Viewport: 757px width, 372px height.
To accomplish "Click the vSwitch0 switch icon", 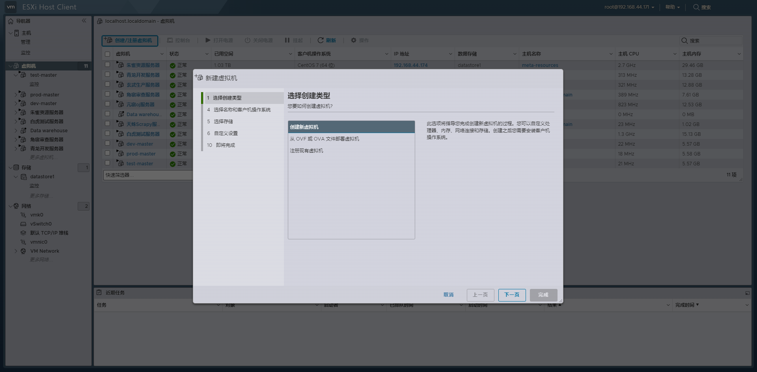I will [23, 224].
